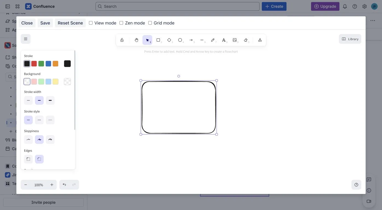Open the help question mark button
382x210 pixels.
pos(356,185)
